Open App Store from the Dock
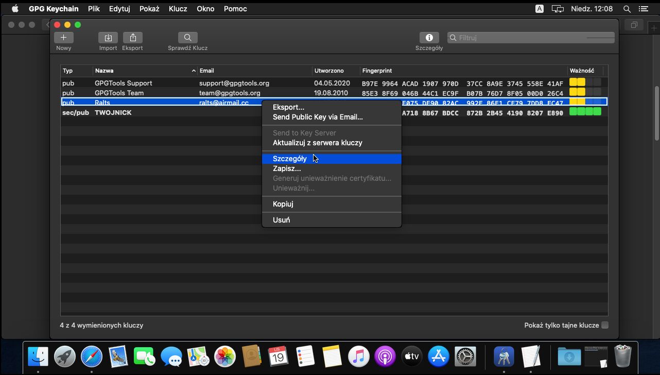Screen dimensions: 660x375 coord(439,356)
